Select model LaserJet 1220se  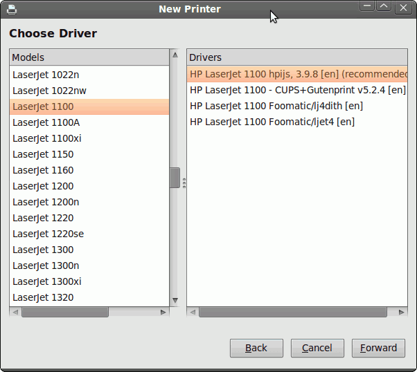[x=89, y=234]
